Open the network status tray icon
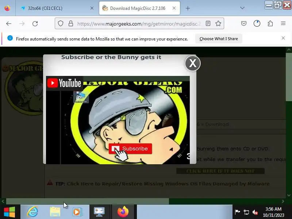This screenshot has height=219, width=292. tap(246, 212)
